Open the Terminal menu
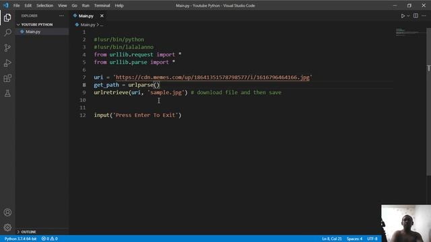This screenshot has width=431, height=242. click(x=102, y=5)
